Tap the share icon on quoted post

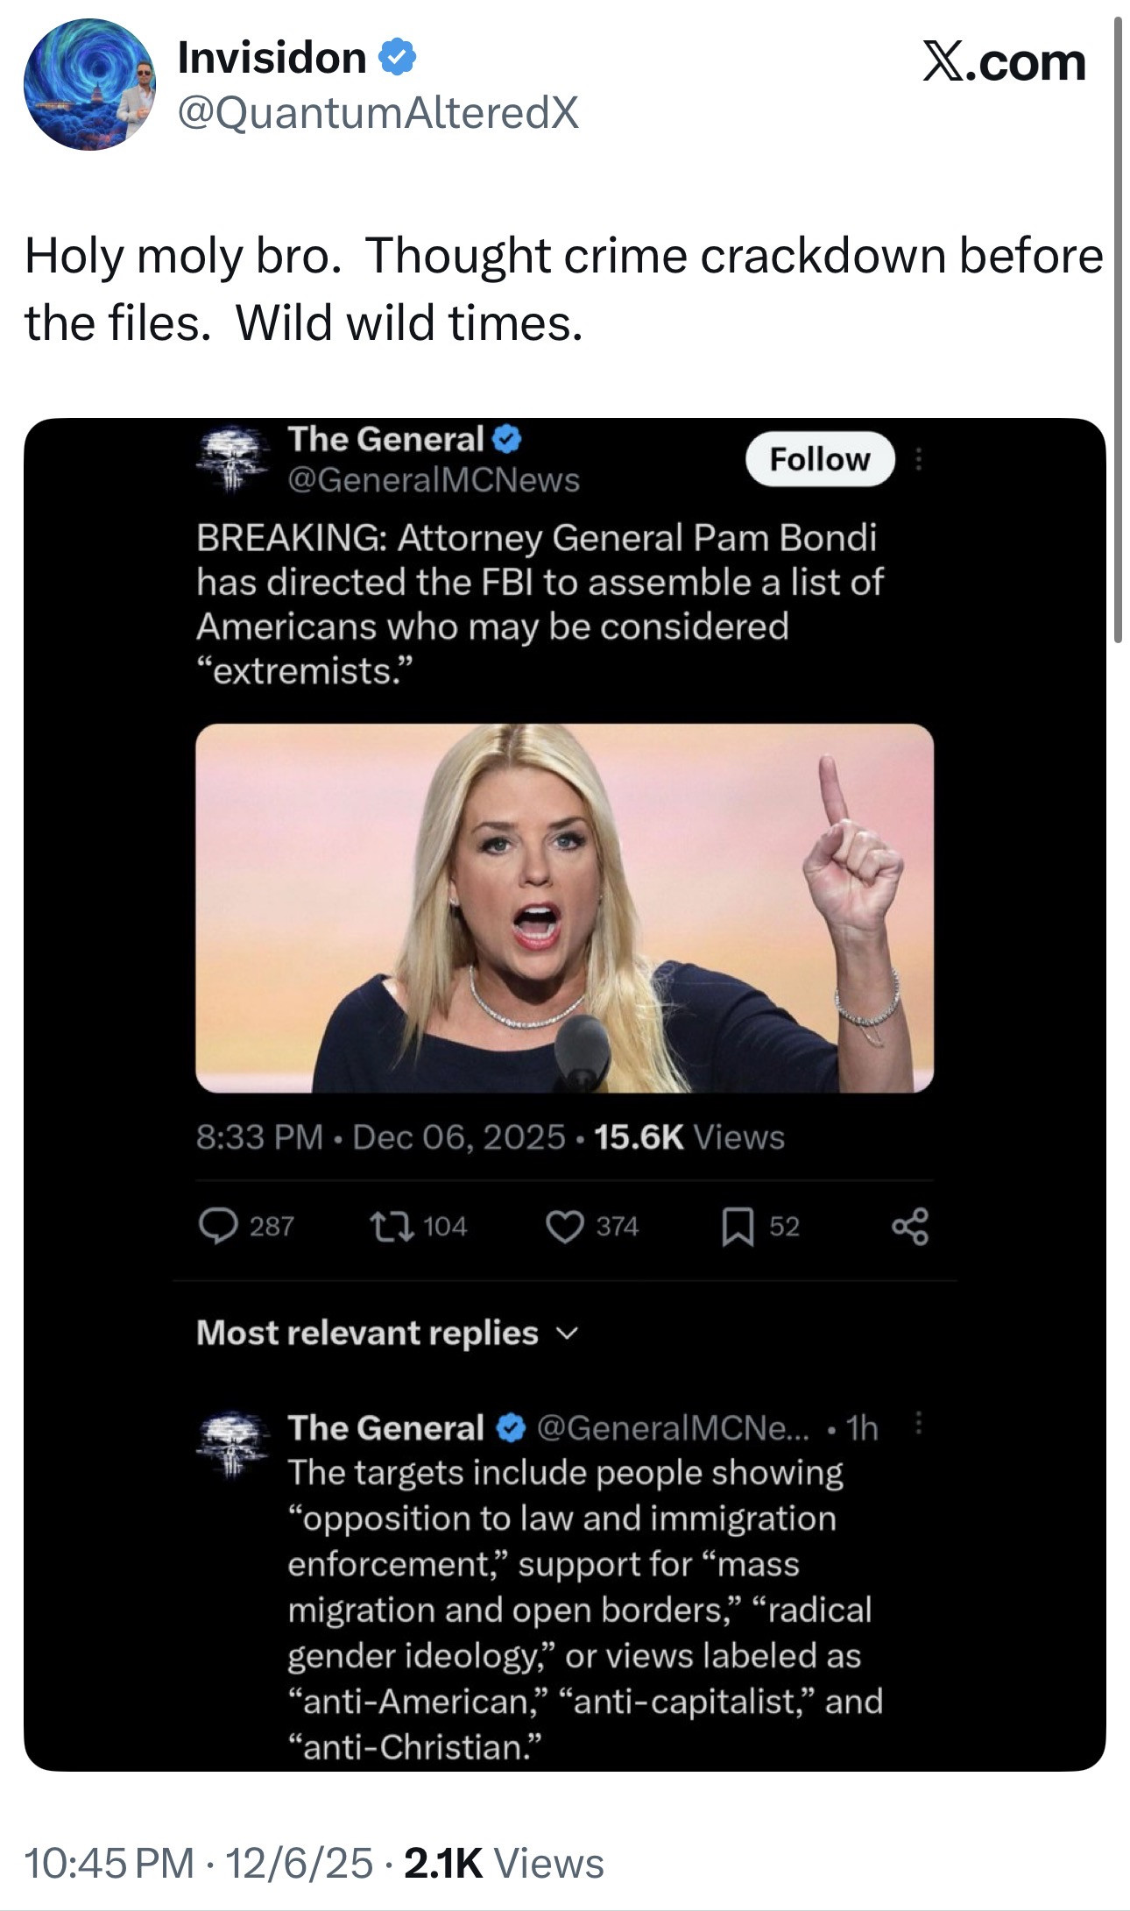(x=910, y=1226)
